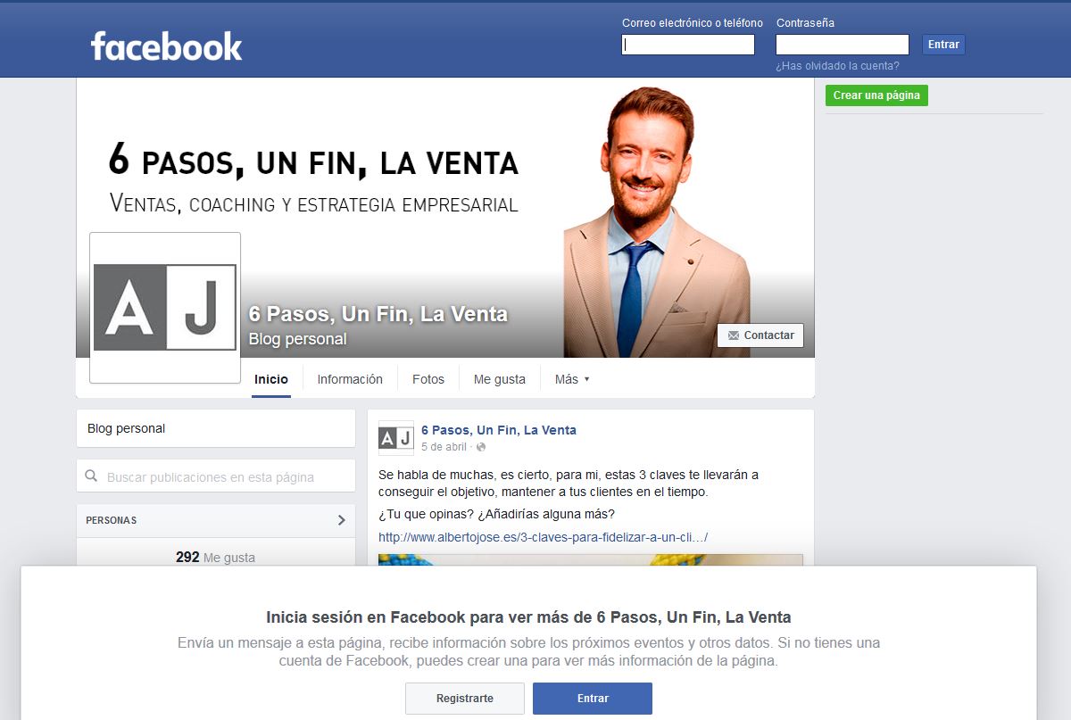Click Blog personal in the left sidebar

(127, 428)
